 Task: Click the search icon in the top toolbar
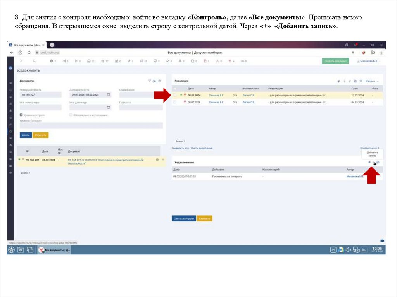coord(34,61)
